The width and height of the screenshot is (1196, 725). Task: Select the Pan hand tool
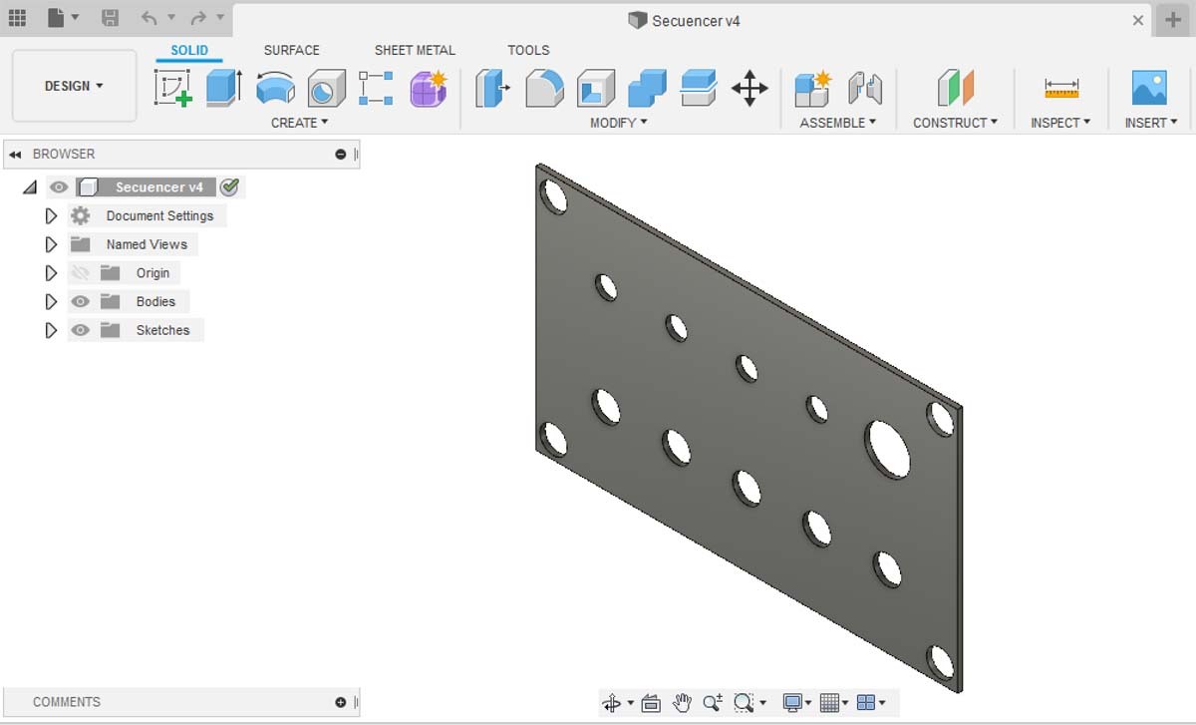(682, 703)
